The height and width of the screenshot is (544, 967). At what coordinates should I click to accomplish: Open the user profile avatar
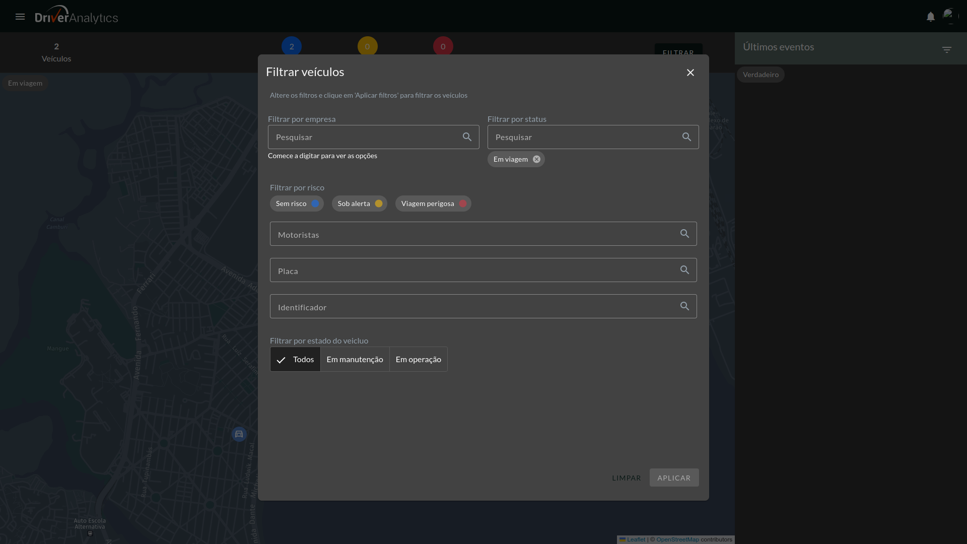[950, 16]
